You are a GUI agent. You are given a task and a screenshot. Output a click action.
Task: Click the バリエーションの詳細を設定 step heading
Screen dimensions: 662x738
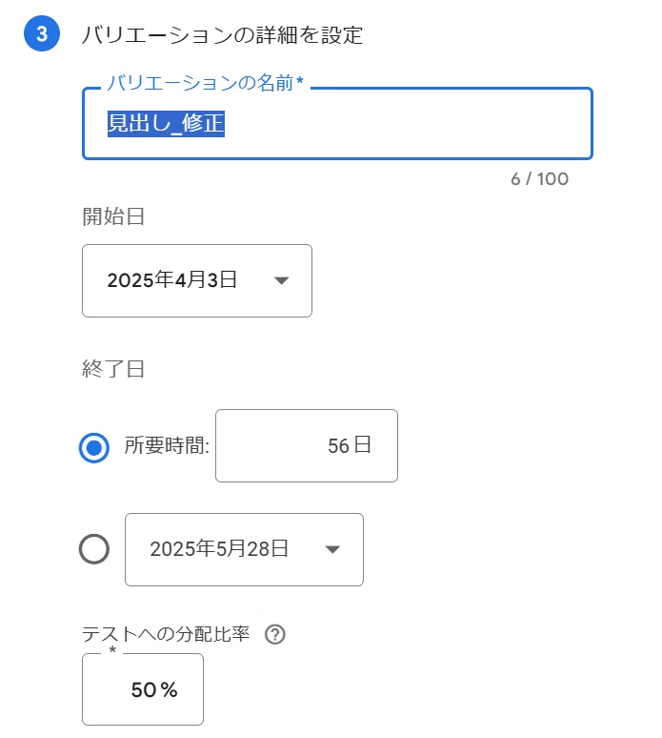click(x=222, y=35)
